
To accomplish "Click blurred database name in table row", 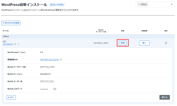I will 101,43.
